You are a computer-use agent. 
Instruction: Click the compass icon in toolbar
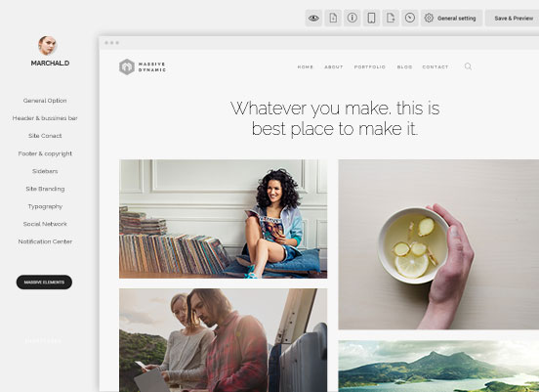[x=410, y=18]
